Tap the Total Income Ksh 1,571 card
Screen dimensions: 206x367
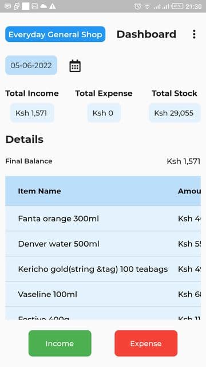(32, 113)
